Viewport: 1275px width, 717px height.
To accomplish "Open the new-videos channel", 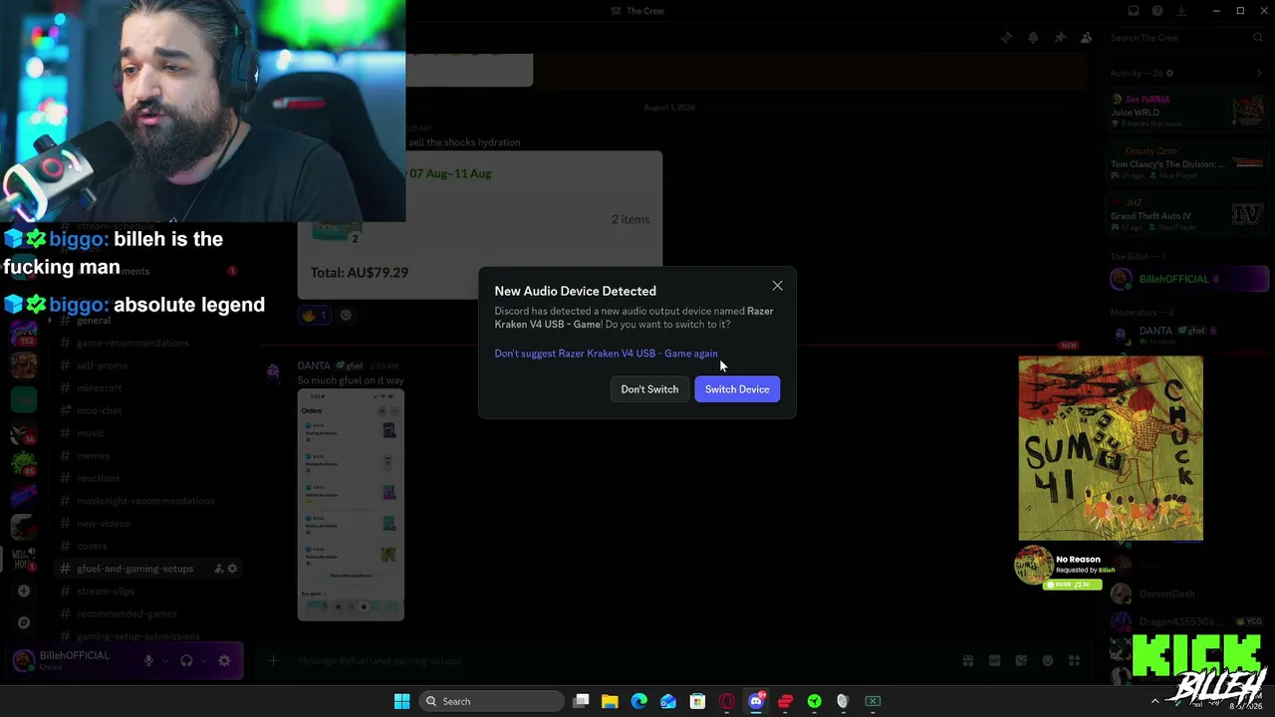I will tap(103, 524).
